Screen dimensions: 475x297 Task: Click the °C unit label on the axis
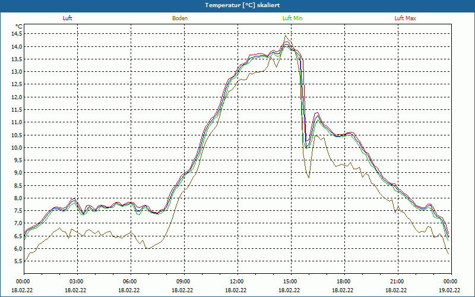[x=19, y=27]
